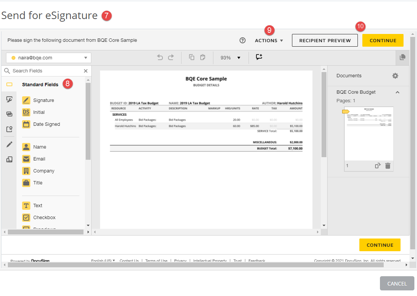Screen dimensions: 417x296
Task: Open the English (US) language dropdown
Action: tap(103, 261)
